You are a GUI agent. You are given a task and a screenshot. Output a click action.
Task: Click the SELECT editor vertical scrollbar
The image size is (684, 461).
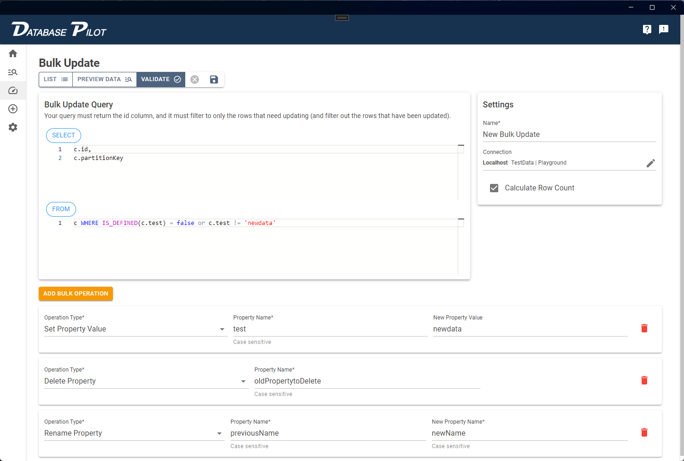click(x=461, y=172)
